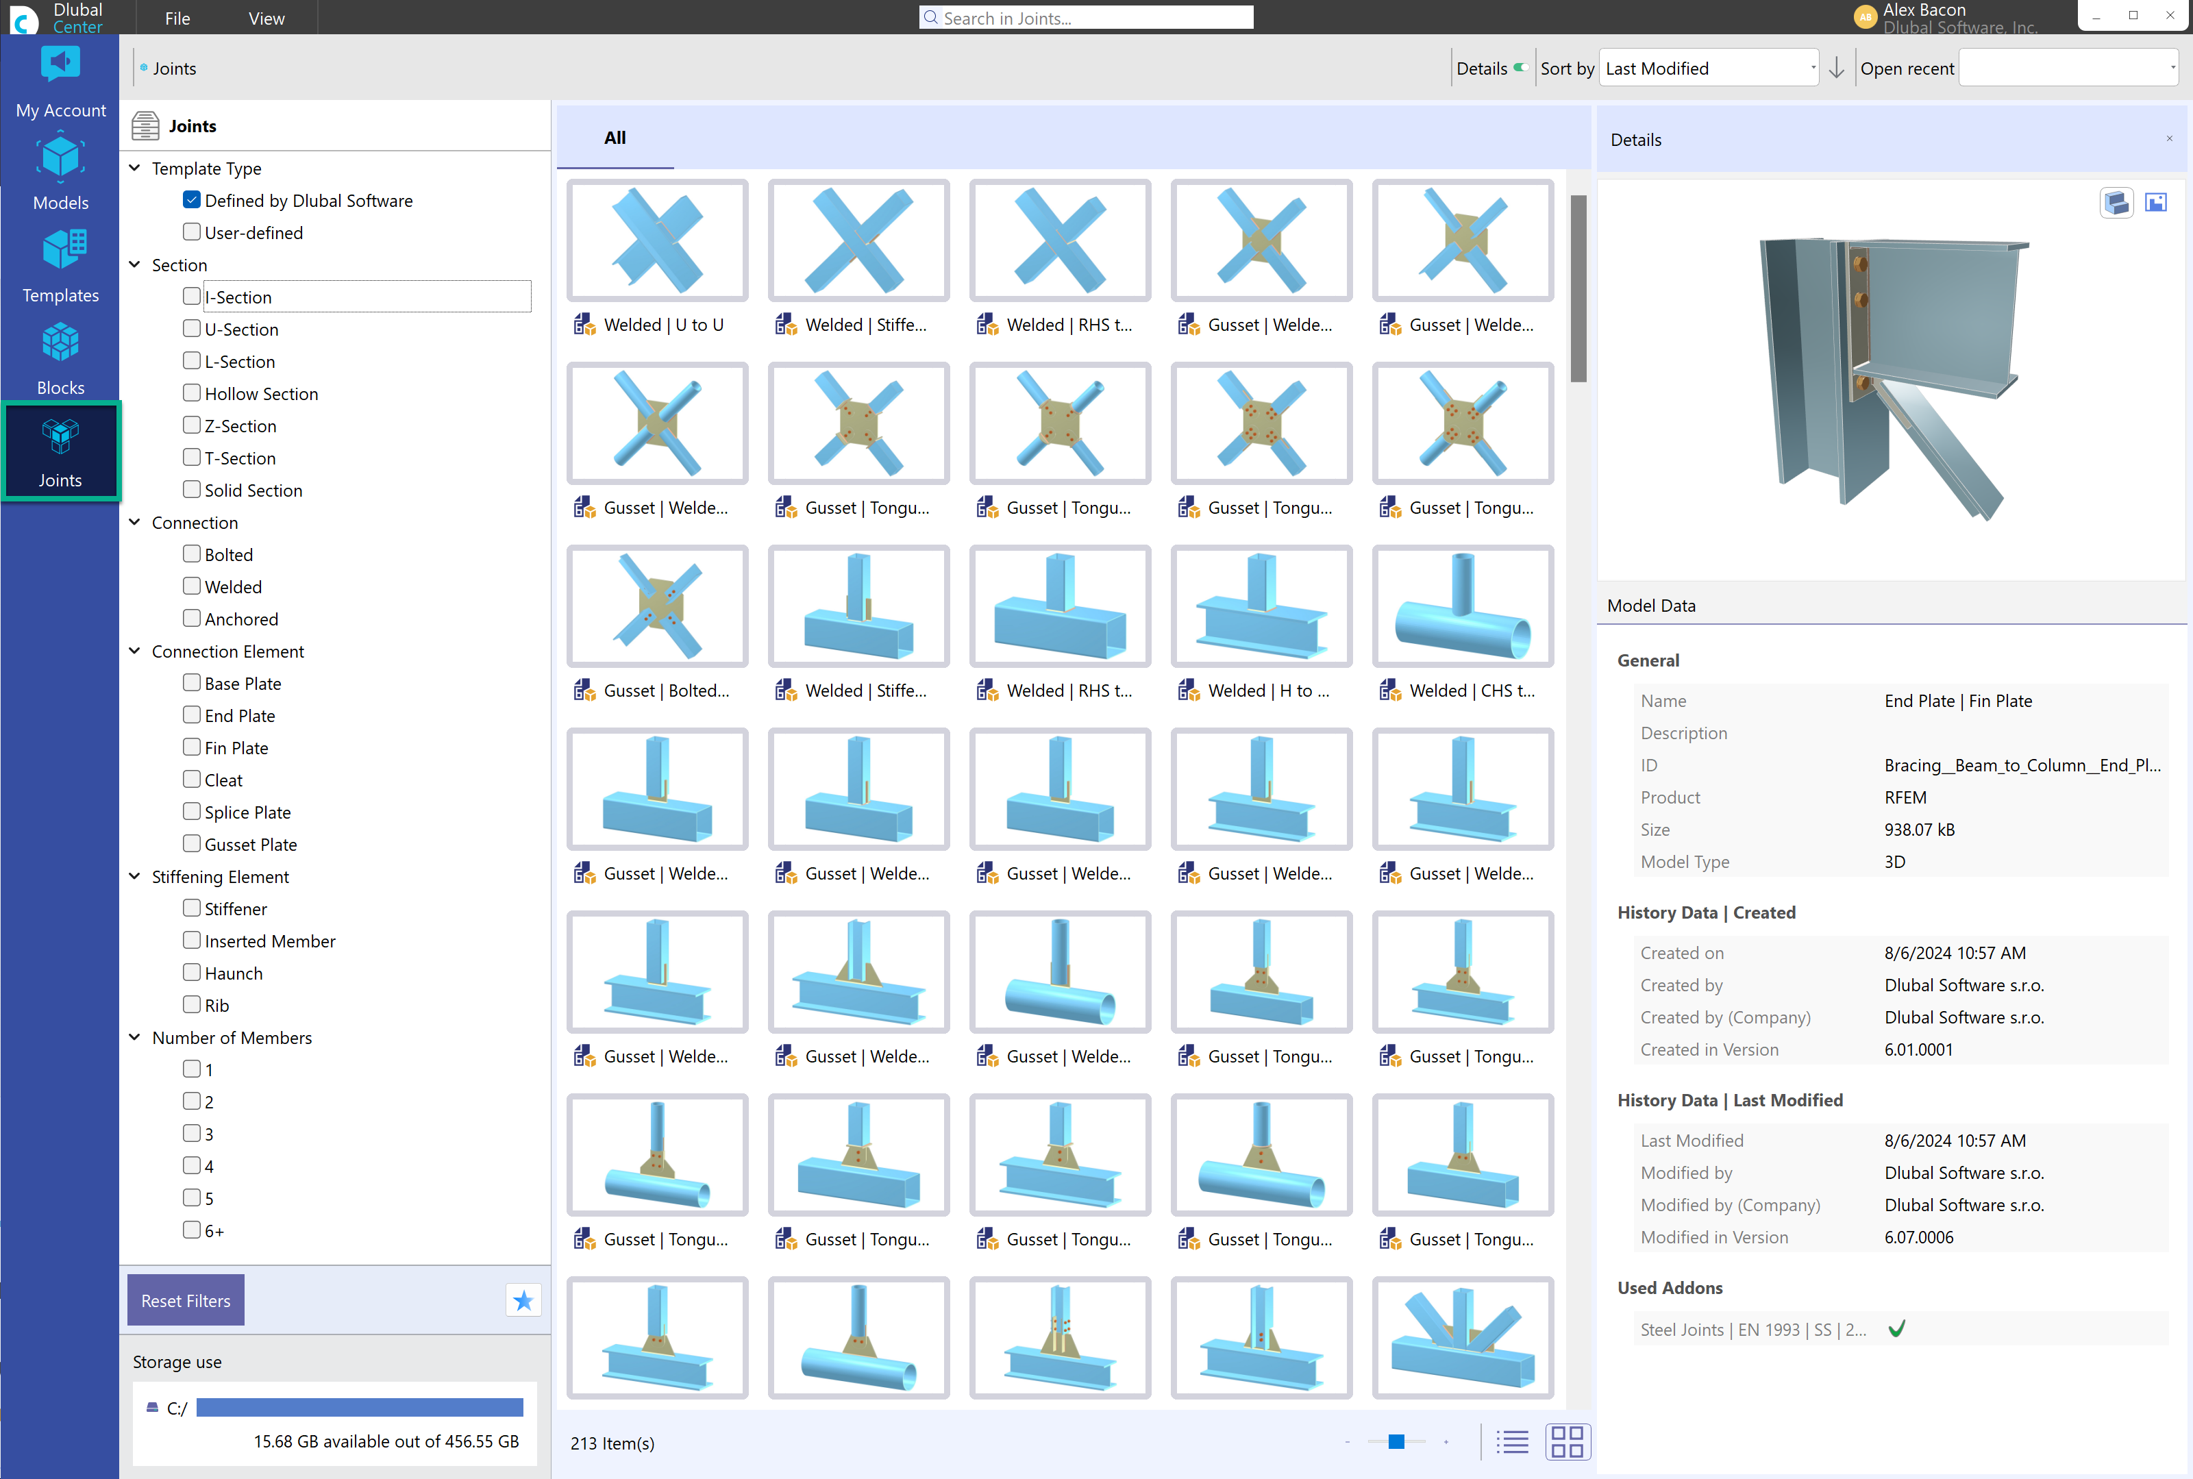
Task: Select the All tab in joints browser
Action: tap(614, 137)
